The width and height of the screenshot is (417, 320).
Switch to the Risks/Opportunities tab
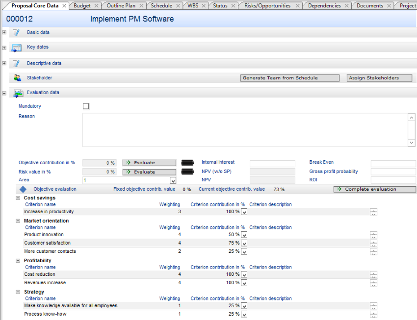tap(267, 6)
